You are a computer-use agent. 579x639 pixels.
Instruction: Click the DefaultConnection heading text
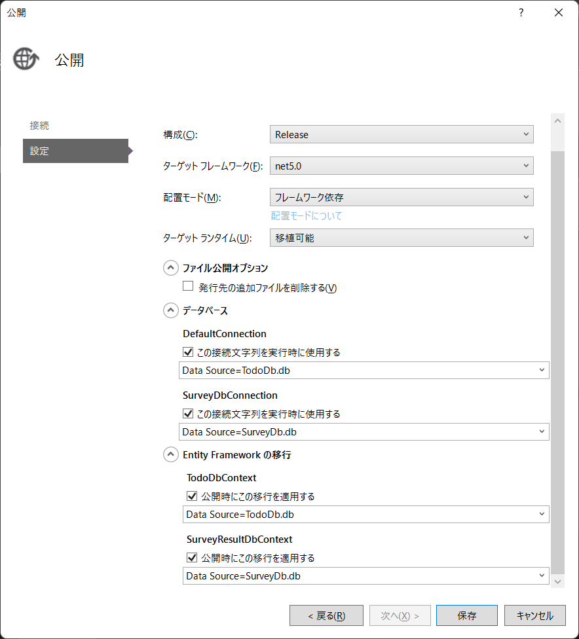225,334
